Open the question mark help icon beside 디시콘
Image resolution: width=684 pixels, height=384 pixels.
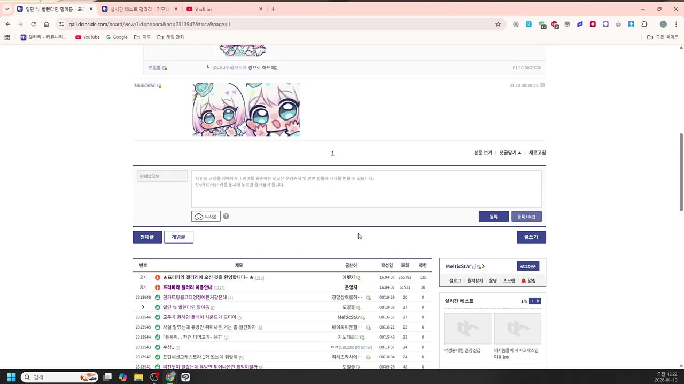(226, 217)
